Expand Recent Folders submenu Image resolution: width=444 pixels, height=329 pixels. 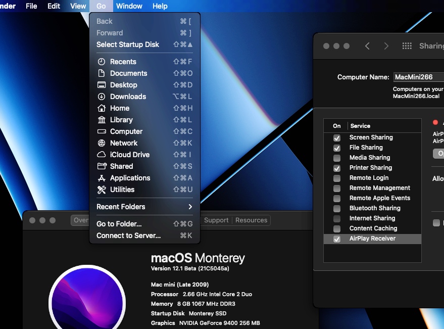[144, 207]
